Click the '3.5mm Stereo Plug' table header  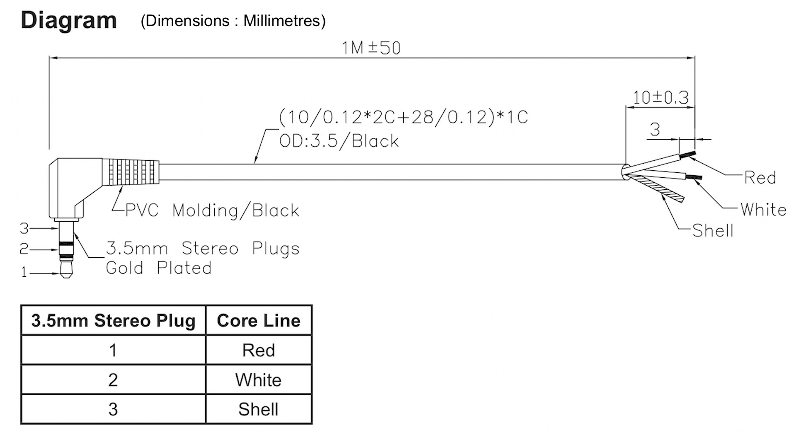click(x=113, y=321)
